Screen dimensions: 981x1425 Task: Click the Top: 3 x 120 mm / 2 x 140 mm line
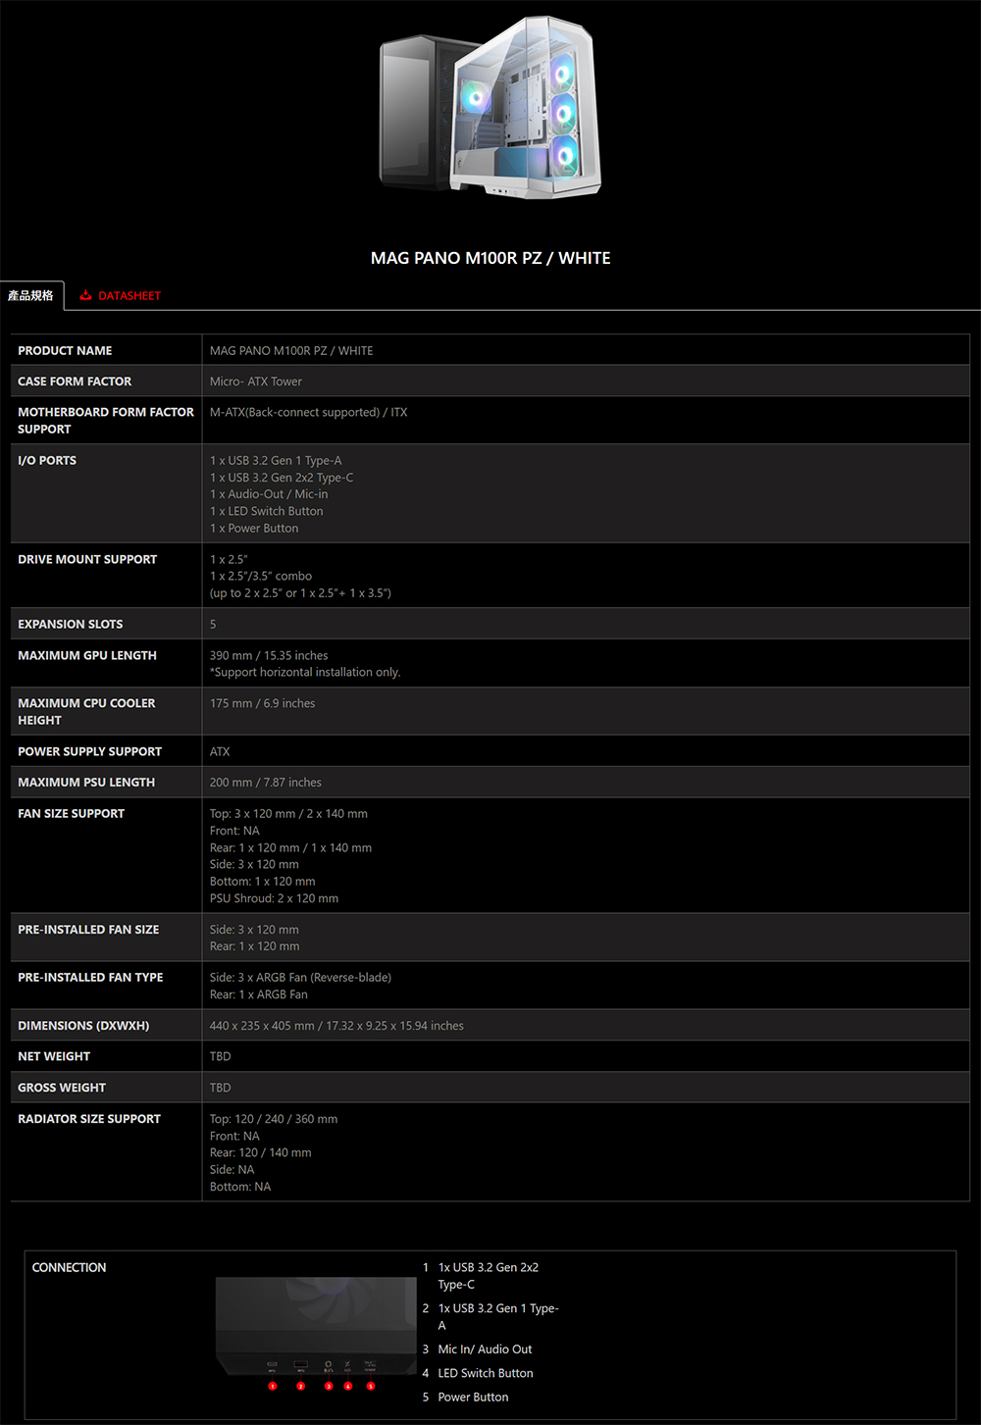click(x=288, y=813)
